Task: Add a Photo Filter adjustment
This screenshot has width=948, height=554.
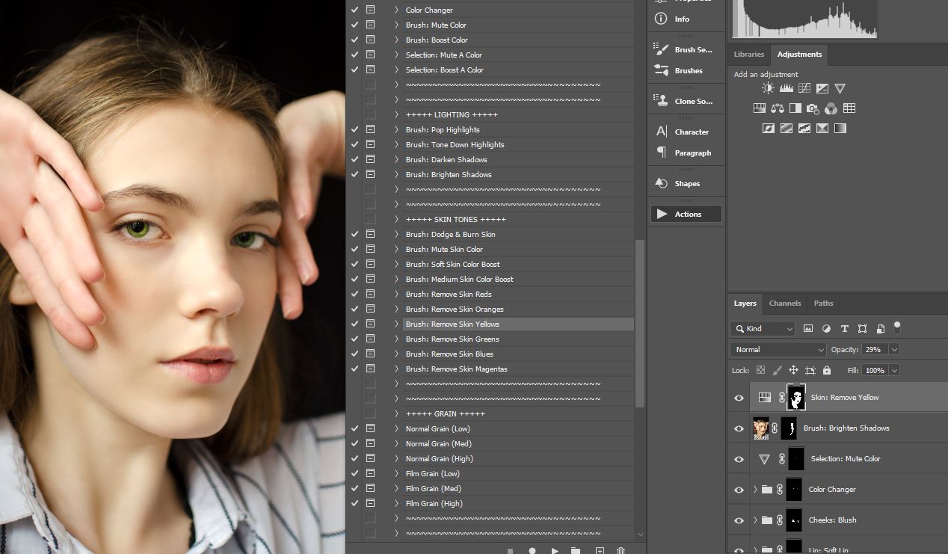Action: point(813,108)
